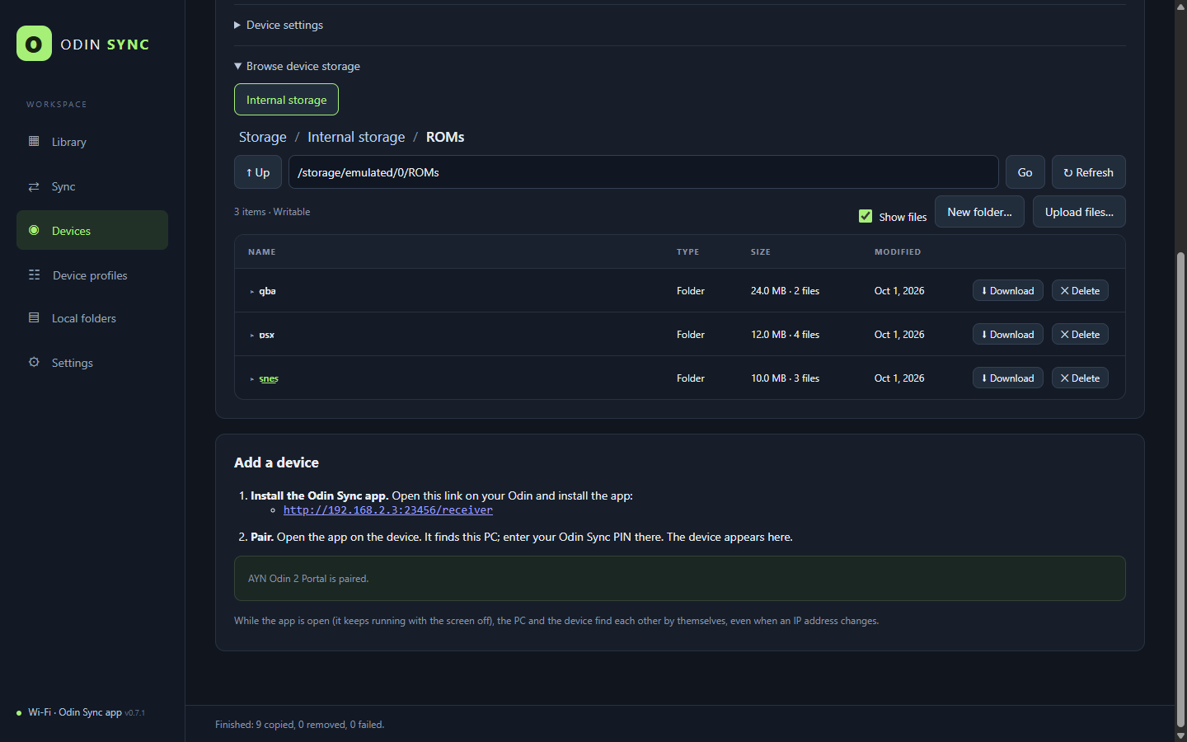
Task: Click the Internal storage breadcrumb
Action: point(356,137)
